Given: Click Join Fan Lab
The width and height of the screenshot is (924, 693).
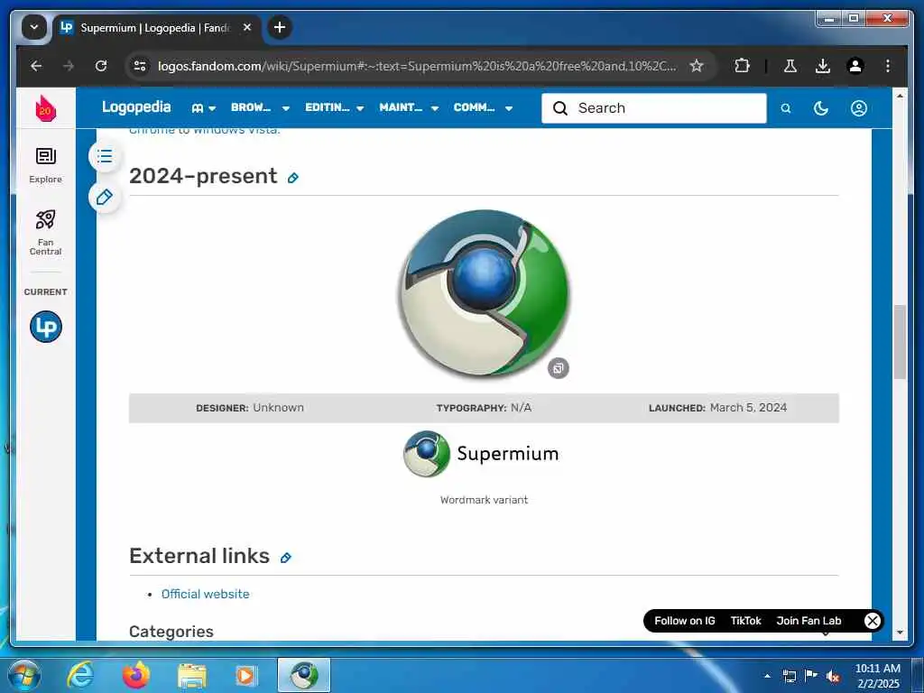Looking at the screenshot, I should (x=808, y=621).
